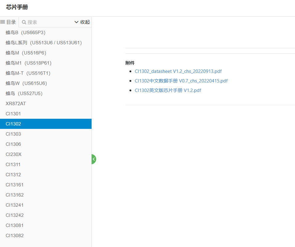Viewport: 295px width, 247px height.
Task: Click the hamburger icon beside 目录
Action: point(3,22)
